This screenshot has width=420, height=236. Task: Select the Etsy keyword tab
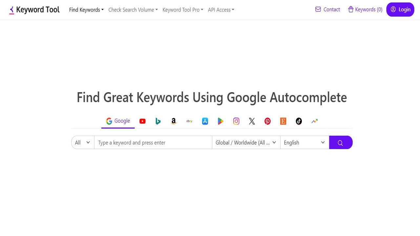tap(283, 121)
